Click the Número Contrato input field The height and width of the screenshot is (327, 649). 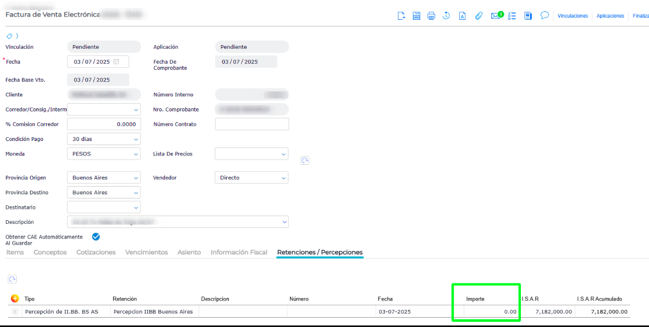pos(252,124)
